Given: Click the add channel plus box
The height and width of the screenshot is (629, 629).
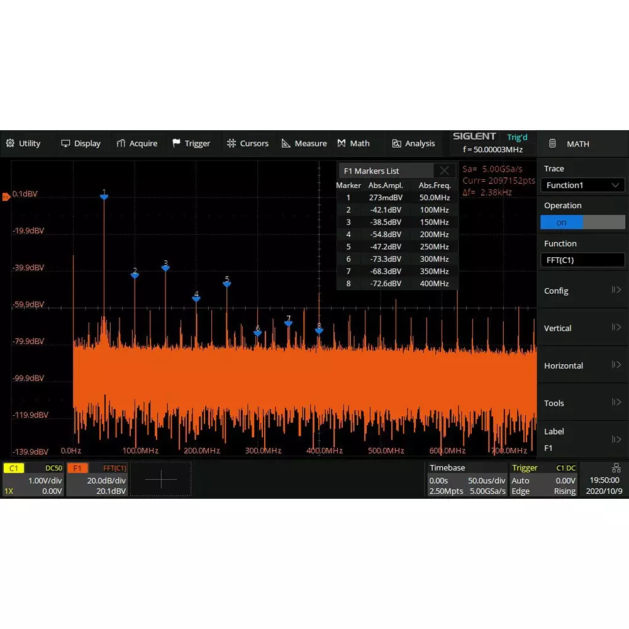Looking at the screenshot, I should coord(161,479).
